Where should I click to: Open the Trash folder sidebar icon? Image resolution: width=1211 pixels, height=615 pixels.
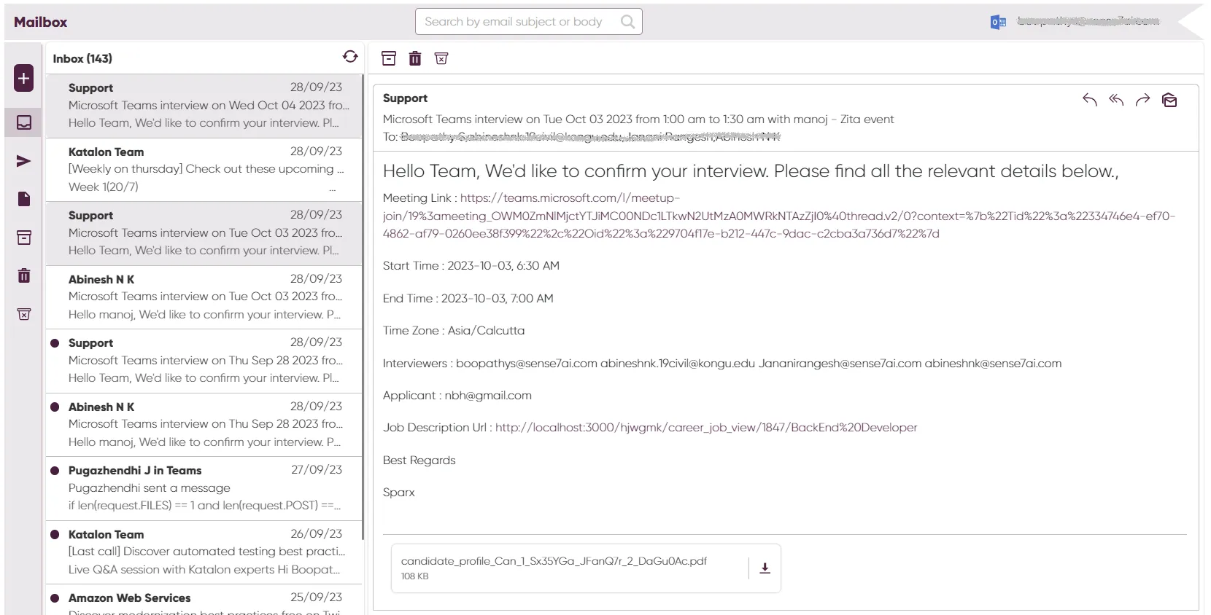(x=23, y=275)
